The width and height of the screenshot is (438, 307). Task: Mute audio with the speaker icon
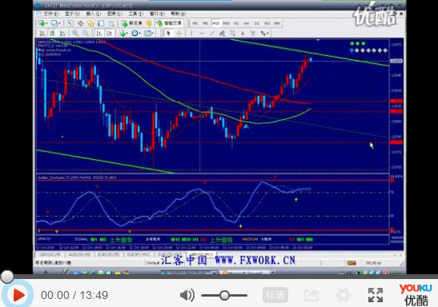pos(187,295)
